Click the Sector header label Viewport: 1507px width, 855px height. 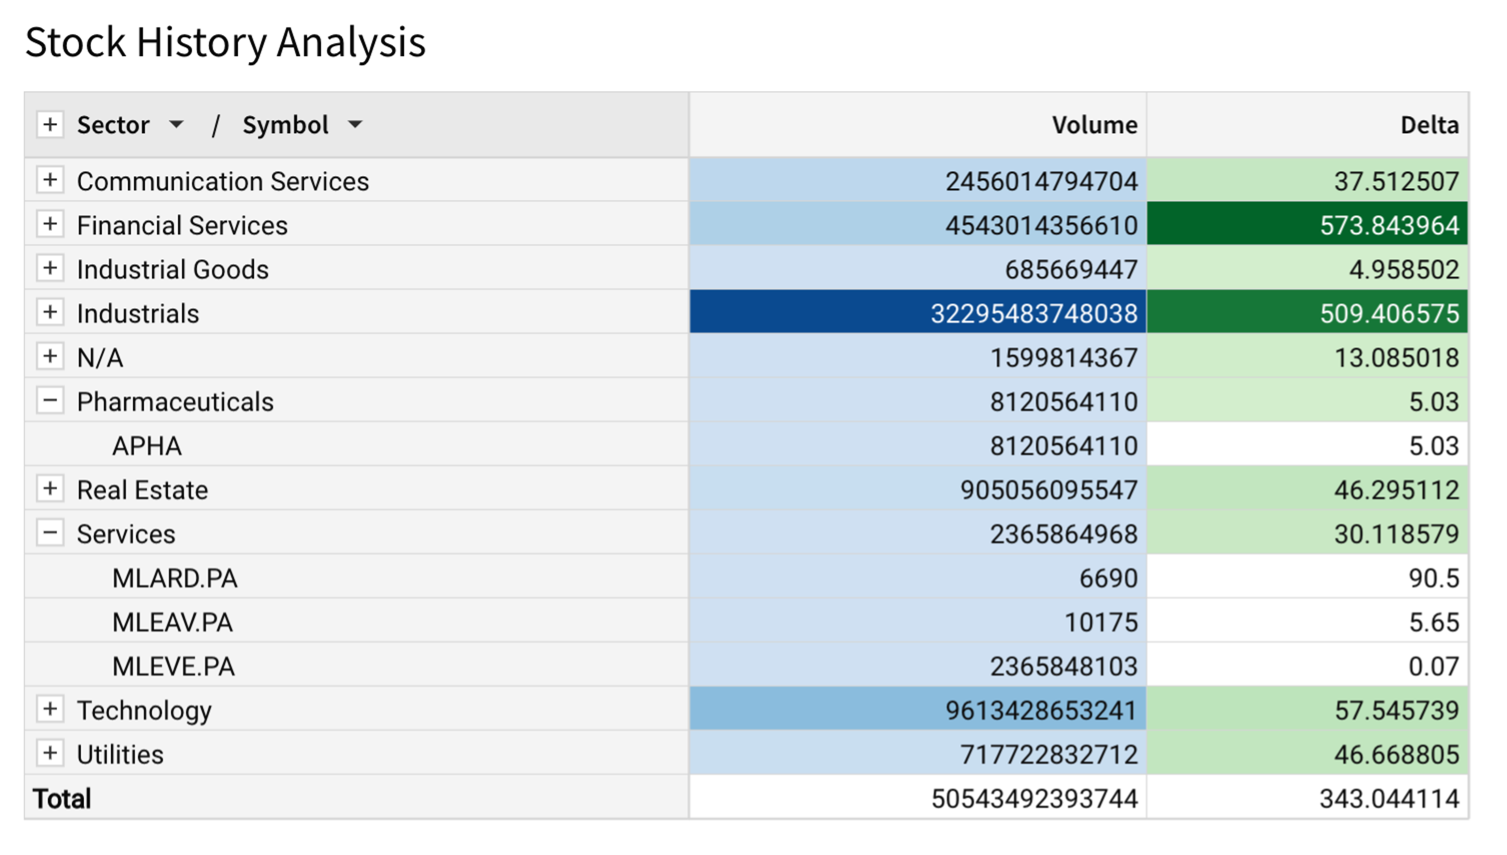[113, 125]
